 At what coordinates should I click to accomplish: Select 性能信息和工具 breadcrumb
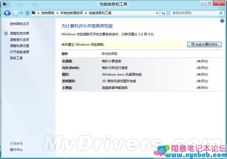[x=100, y=13]
